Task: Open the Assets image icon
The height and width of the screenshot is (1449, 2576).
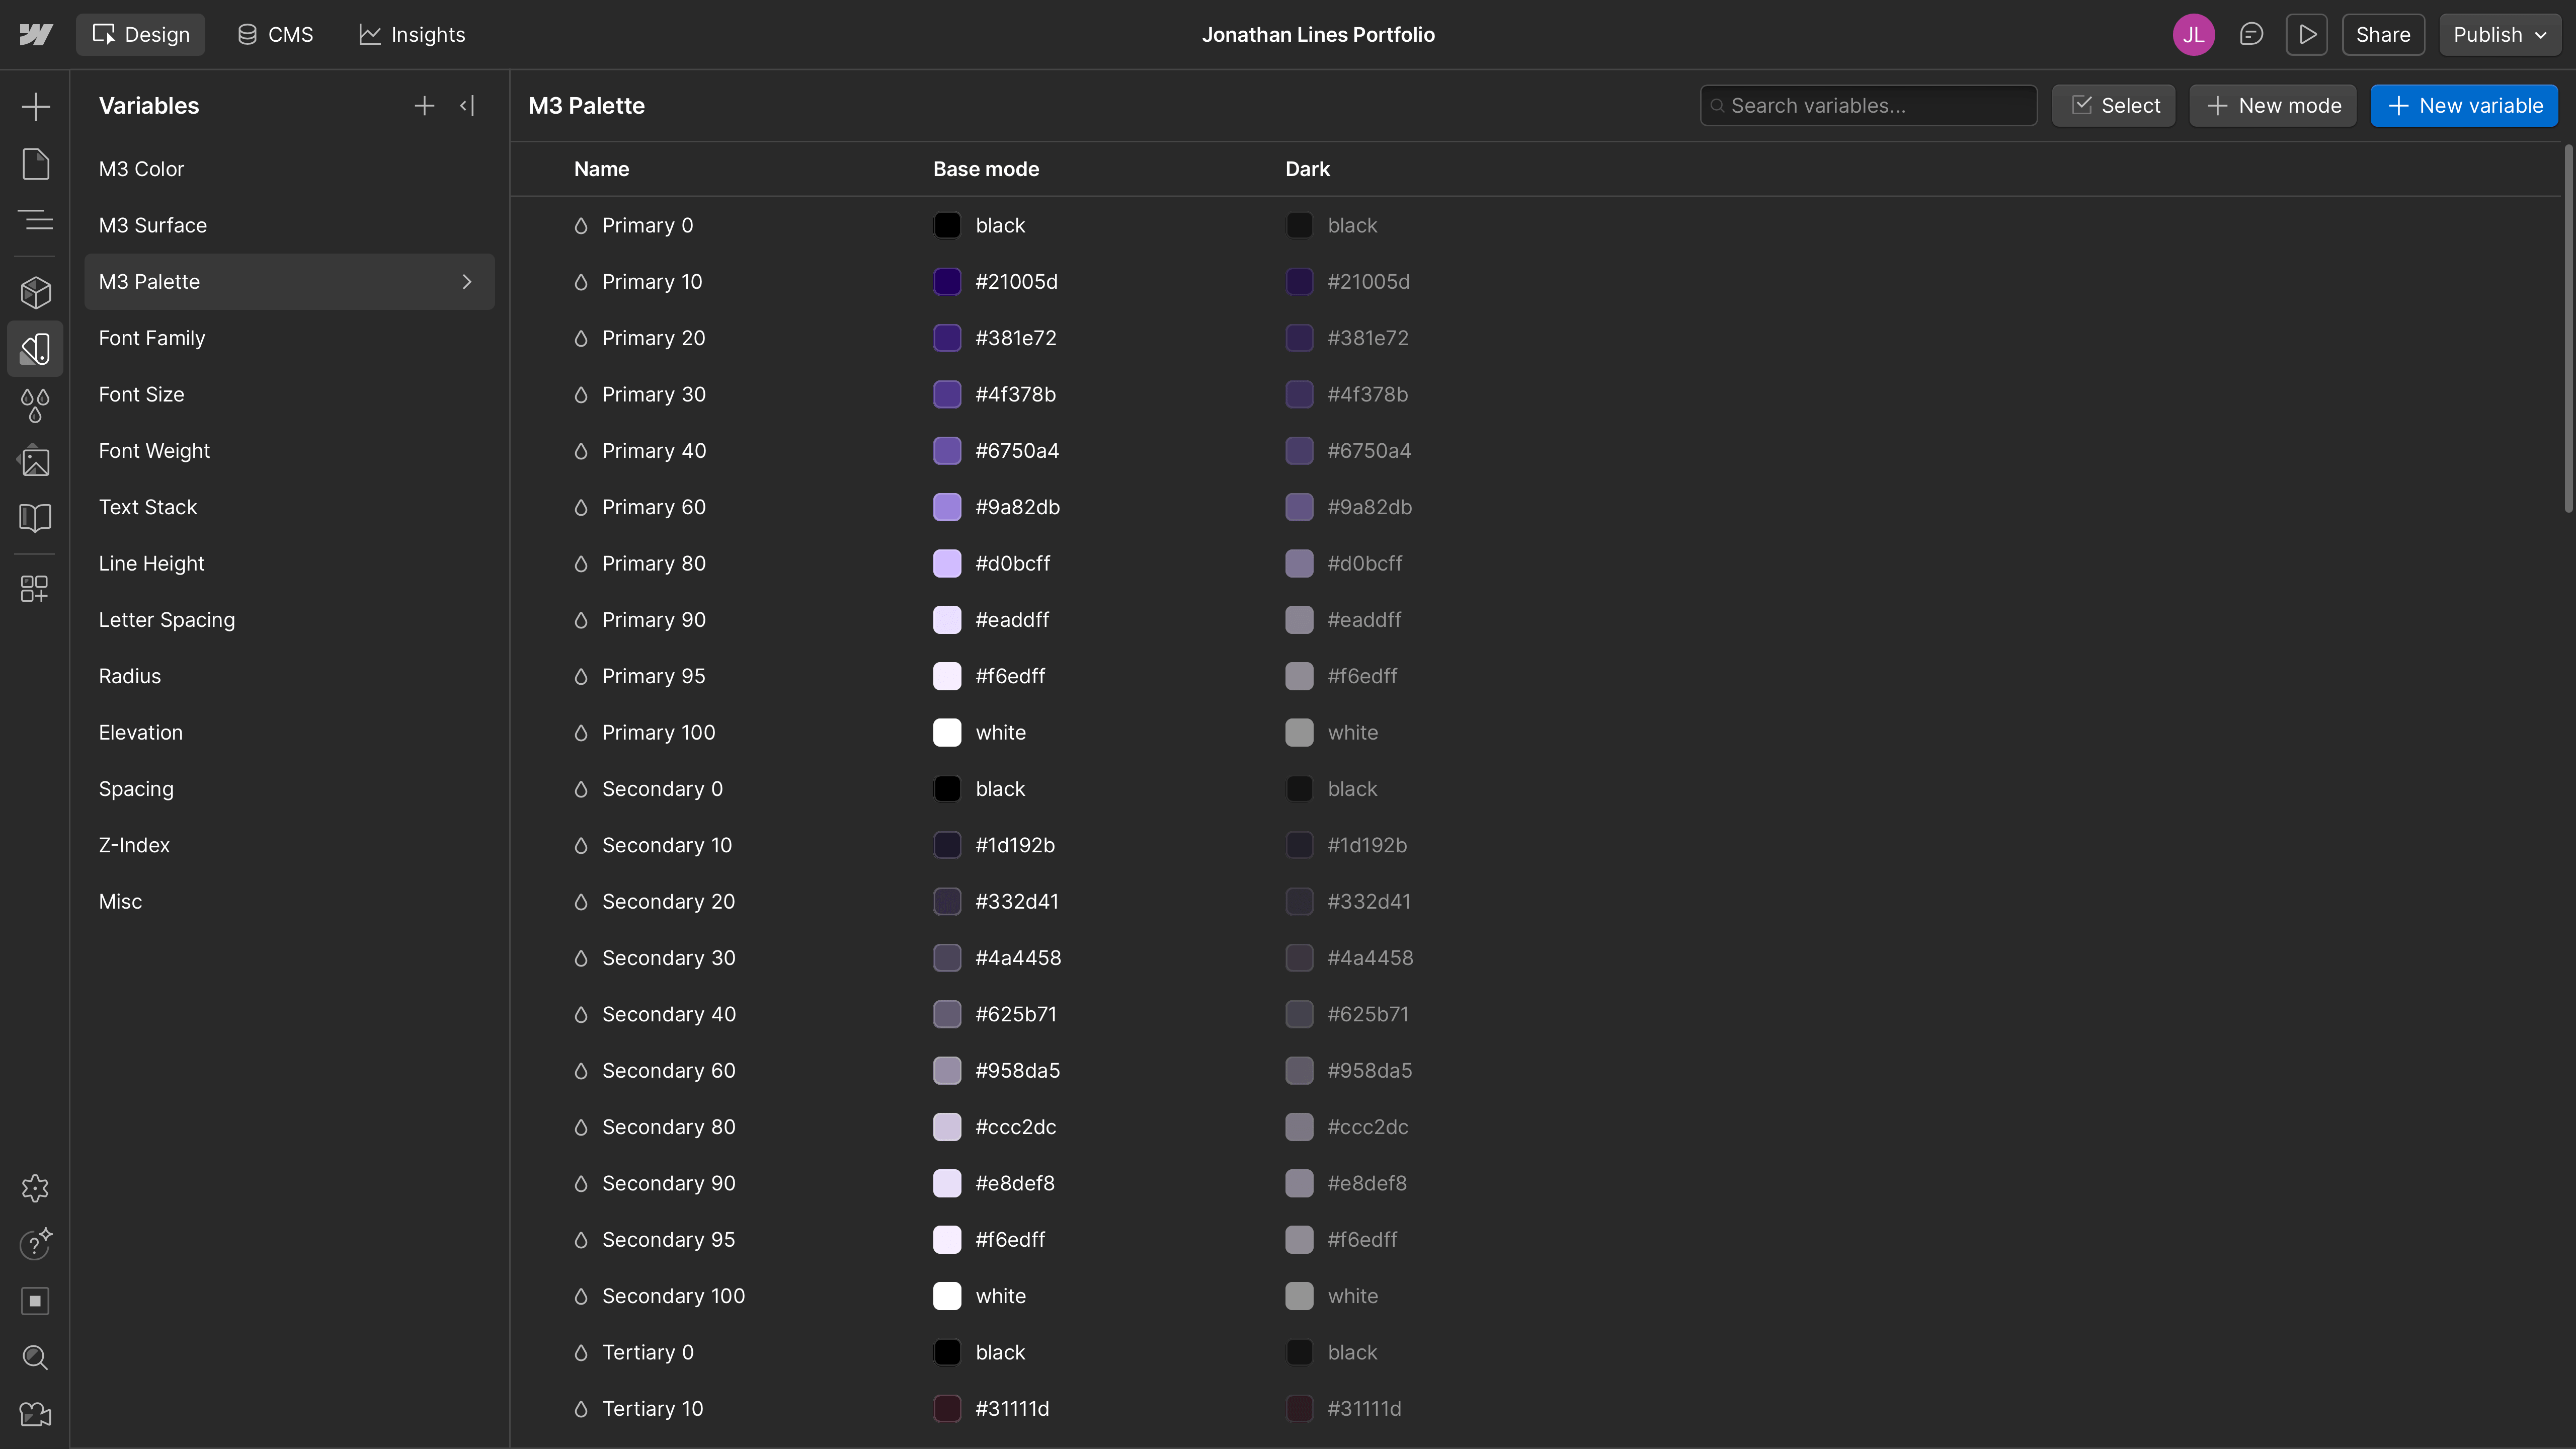Action: coord(35,461)
